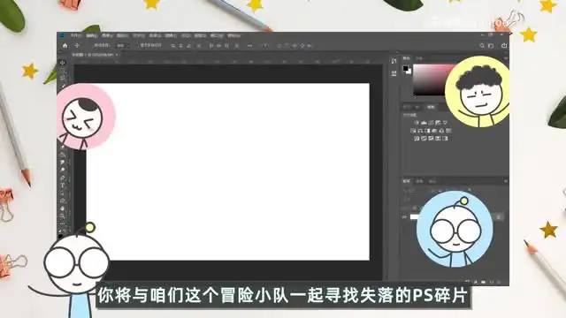Click the first align icon in options bar
566x318 pixels.
tap(173, 46)
